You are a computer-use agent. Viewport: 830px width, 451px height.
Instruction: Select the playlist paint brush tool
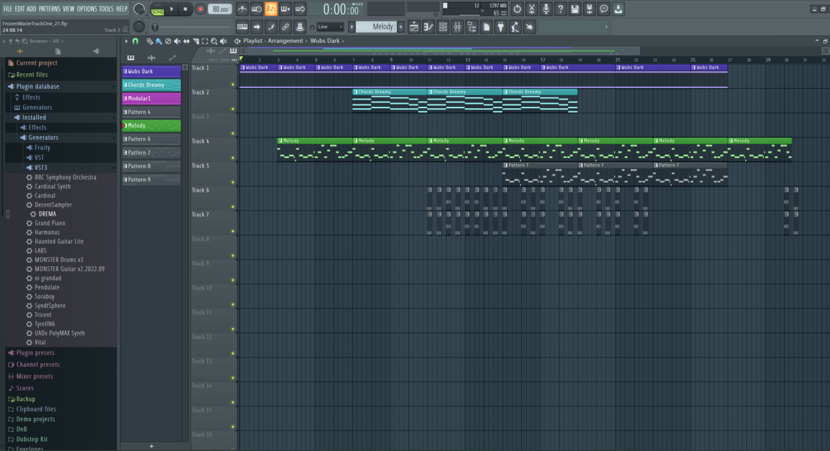pos(159,41)
